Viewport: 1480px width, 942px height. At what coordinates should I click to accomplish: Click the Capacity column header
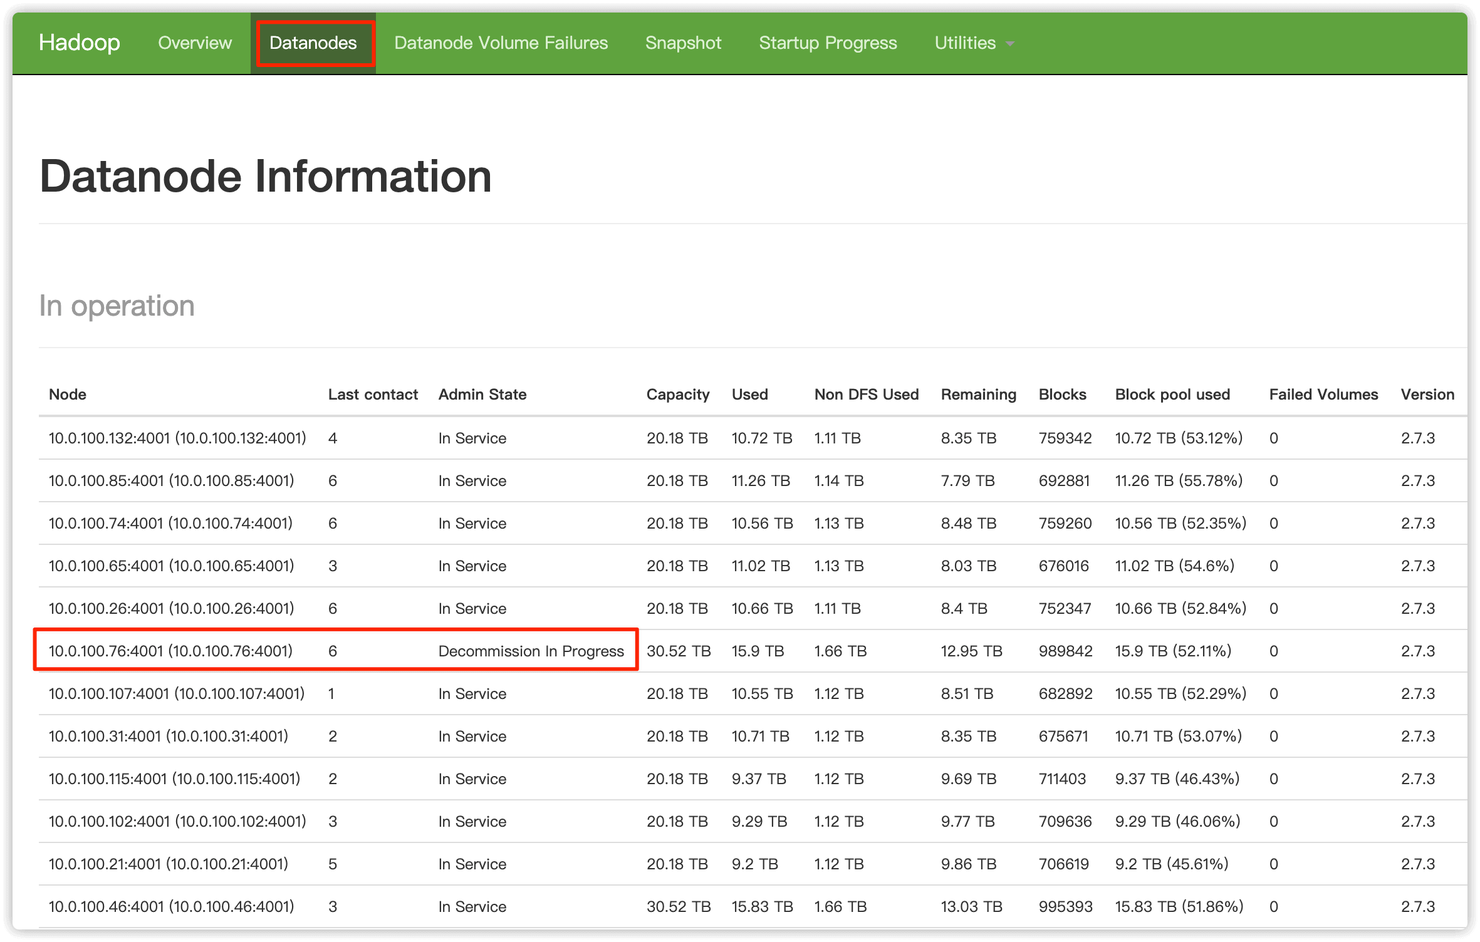click(678, 395)
